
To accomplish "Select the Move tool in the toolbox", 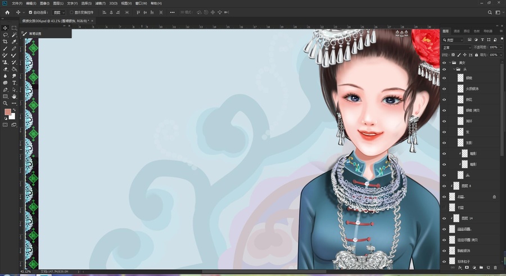I will (5, 28).
